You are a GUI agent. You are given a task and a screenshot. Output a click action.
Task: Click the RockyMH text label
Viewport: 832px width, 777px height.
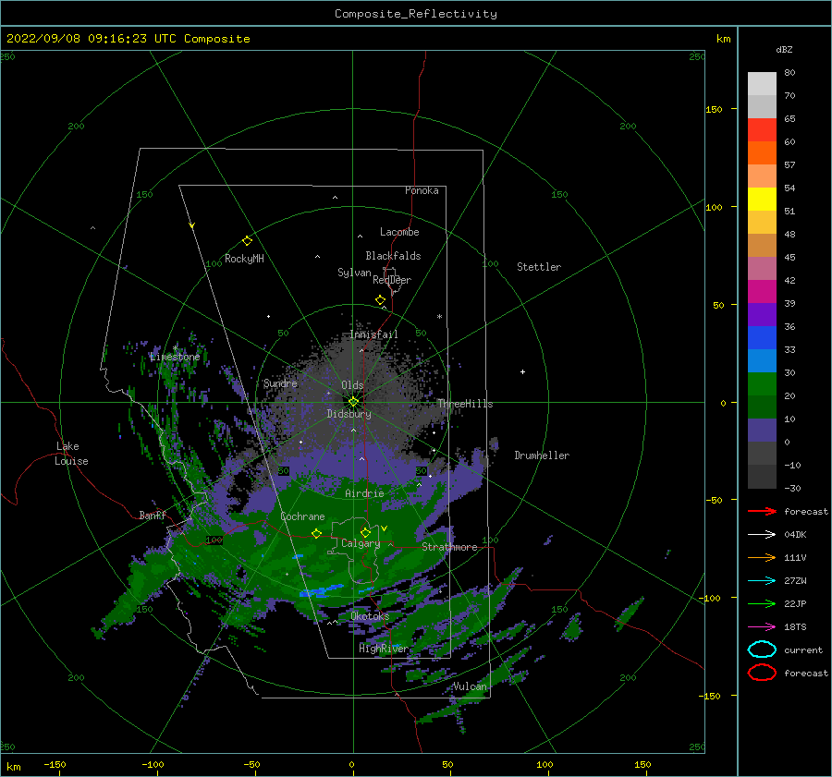click(244, 259)
